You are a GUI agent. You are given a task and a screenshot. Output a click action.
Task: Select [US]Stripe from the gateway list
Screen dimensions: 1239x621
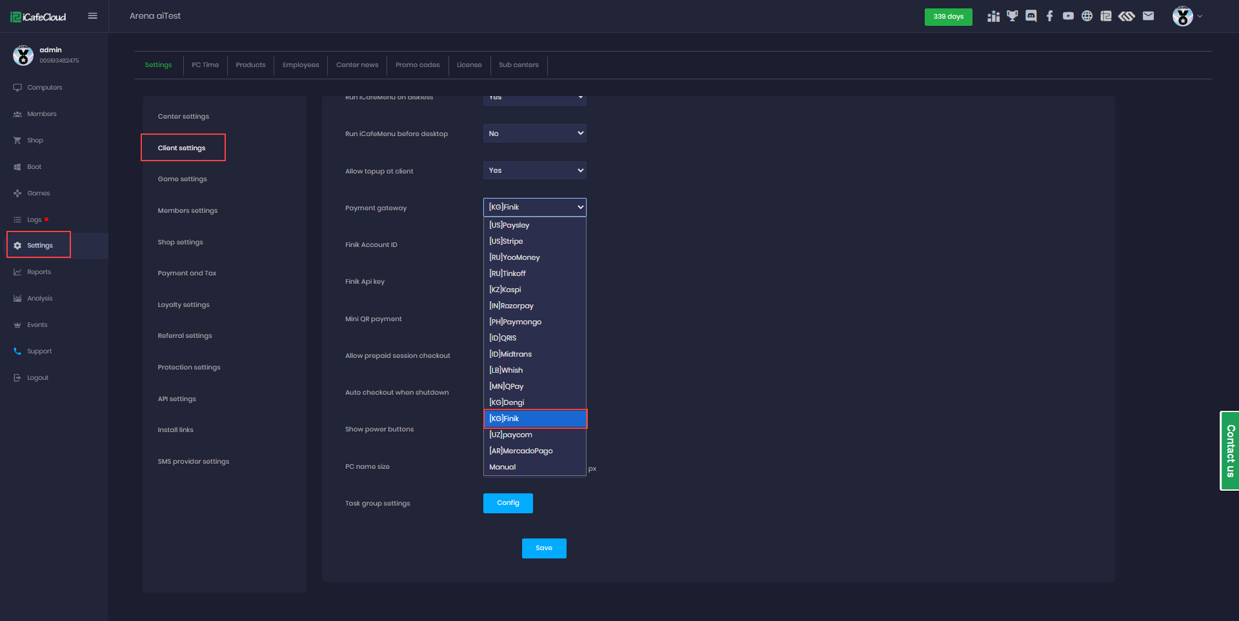(x=506, y=241)
